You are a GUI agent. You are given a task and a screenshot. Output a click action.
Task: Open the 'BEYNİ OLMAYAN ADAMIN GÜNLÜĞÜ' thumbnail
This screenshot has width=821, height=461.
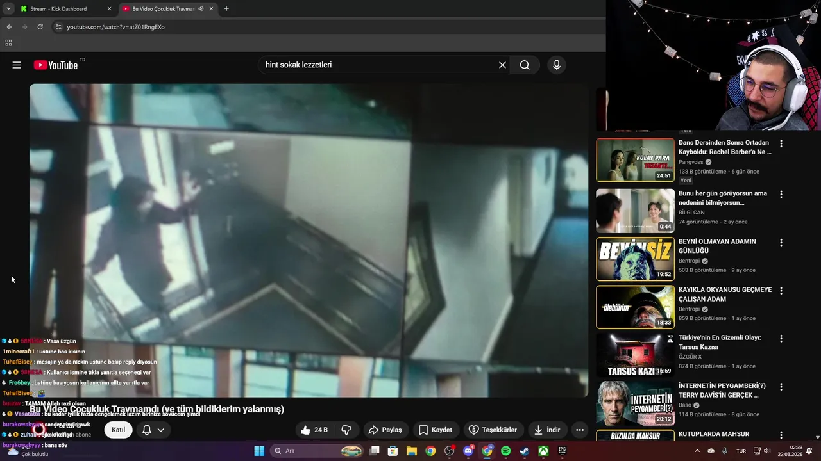pos(635,259)
